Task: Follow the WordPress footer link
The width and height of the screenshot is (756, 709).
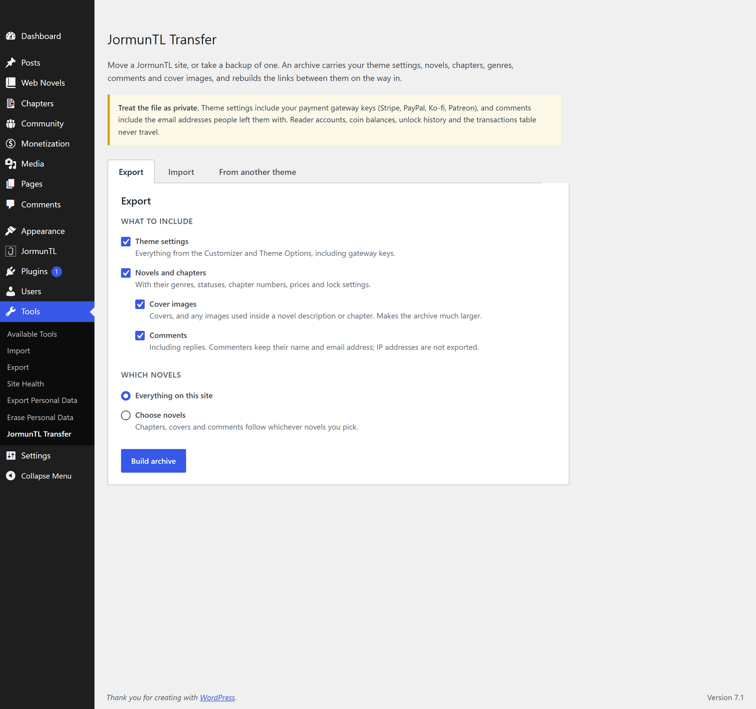Action: pos(217,698)
